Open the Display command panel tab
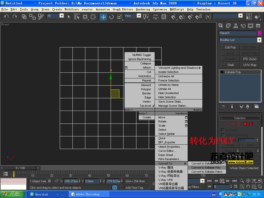 point(250,26)
